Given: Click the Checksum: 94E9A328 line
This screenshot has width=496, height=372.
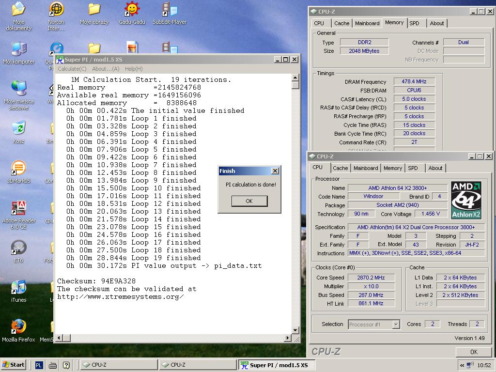Looking at the screenshot, I should (96, 281).
